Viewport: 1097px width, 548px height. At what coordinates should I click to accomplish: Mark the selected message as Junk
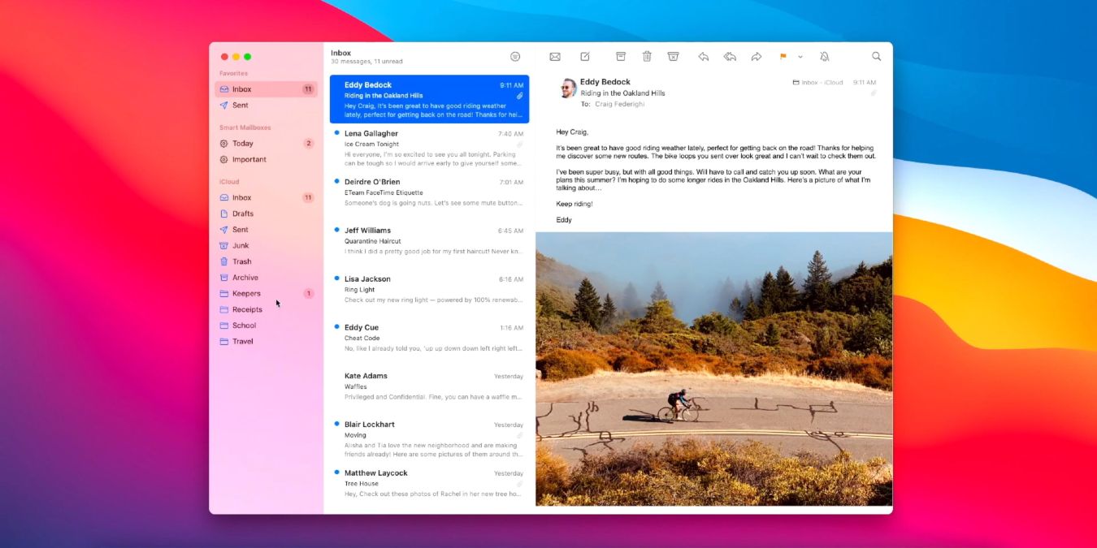tap(674, 56)
